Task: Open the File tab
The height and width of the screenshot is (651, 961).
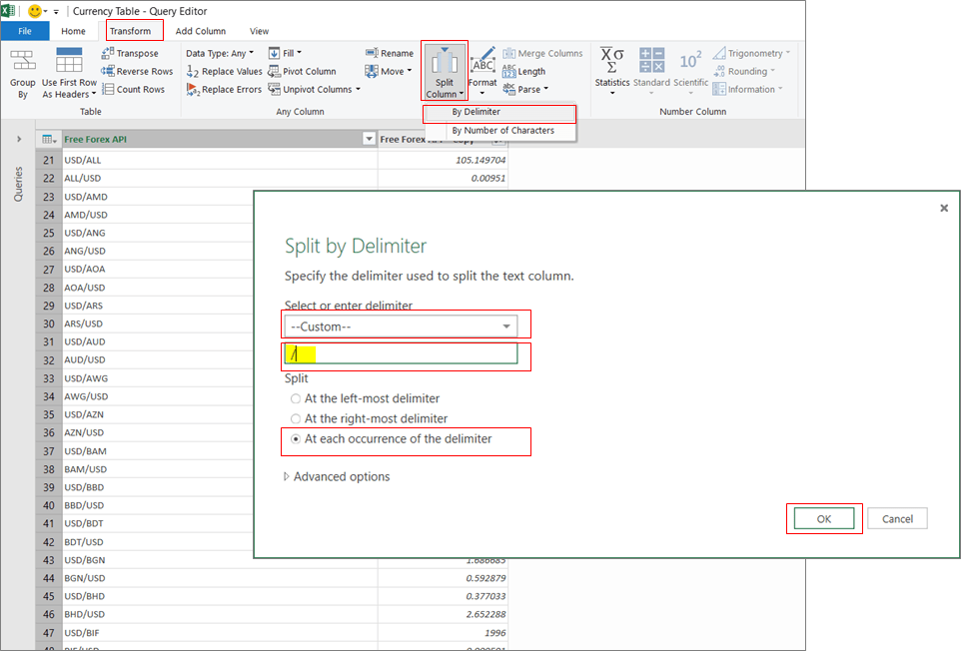Action: pos(25,31)
